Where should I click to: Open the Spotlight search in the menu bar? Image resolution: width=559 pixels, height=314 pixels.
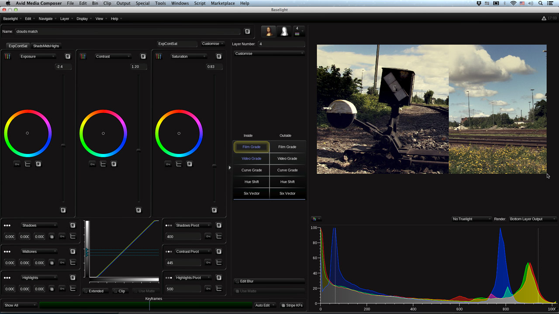(x=541, y=3)
